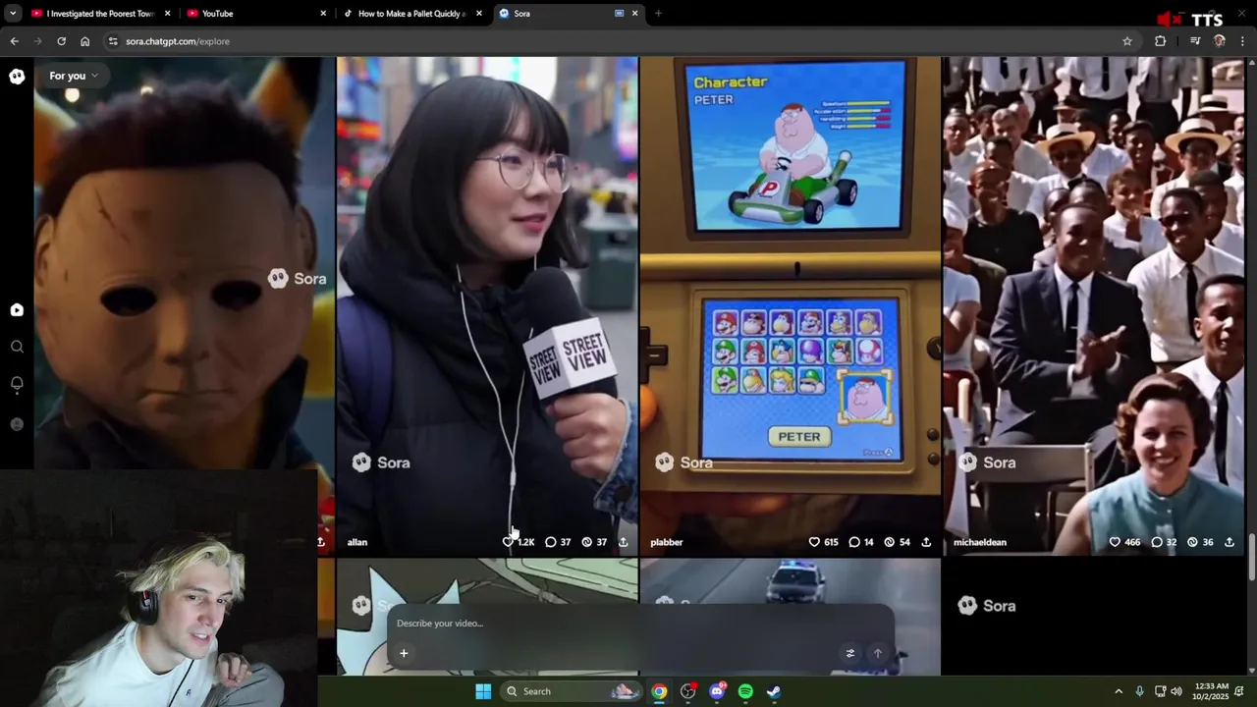Reload the Sora page
The width and height of the screenshot is (1257, 707).
[61, 41]
